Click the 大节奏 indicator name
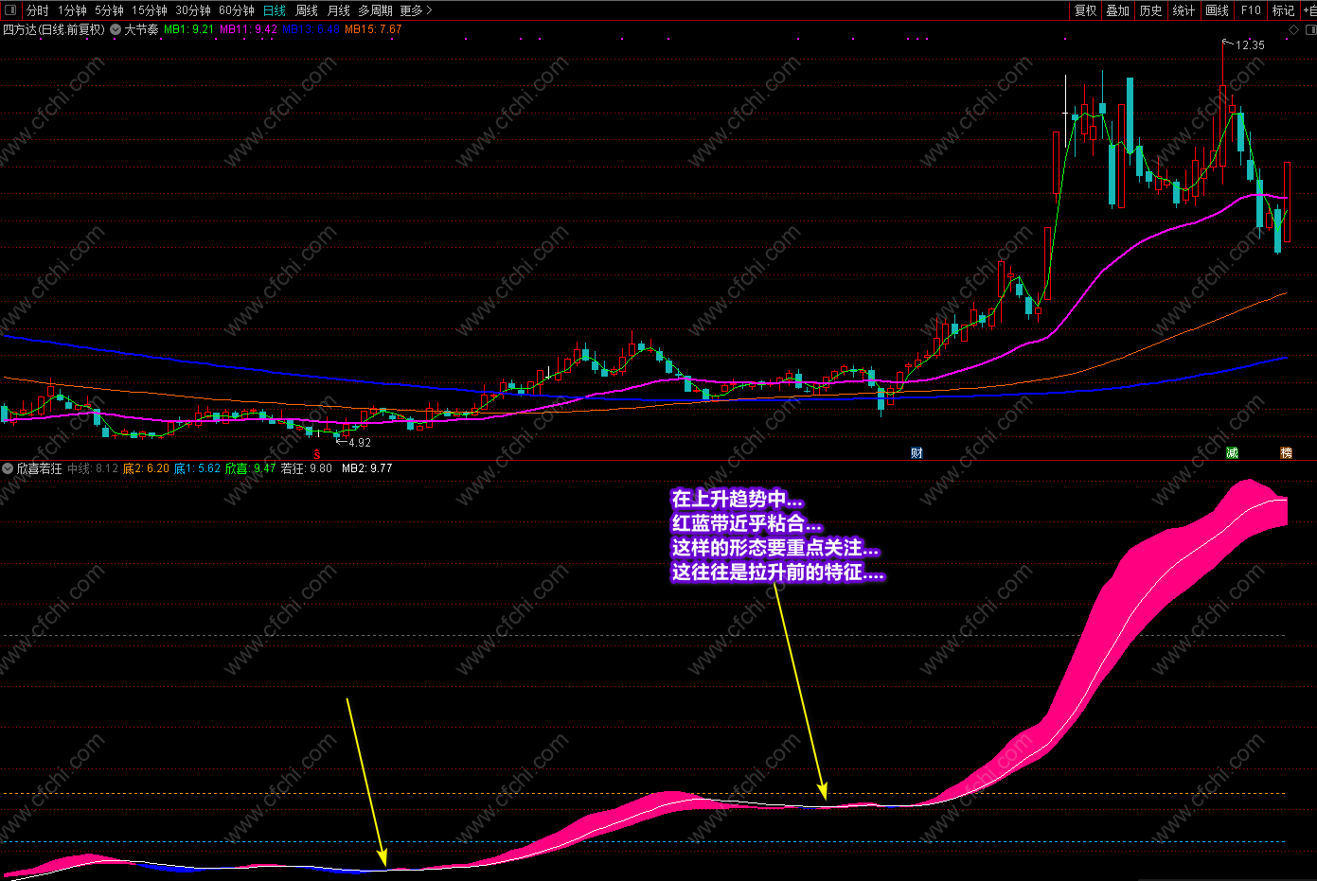 (141, 29)
